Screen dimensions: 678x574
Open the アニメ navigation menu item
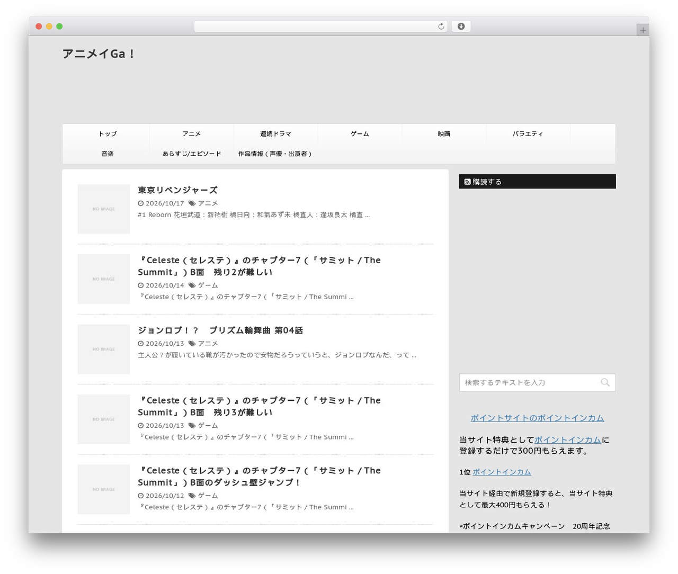coord(192,134)
